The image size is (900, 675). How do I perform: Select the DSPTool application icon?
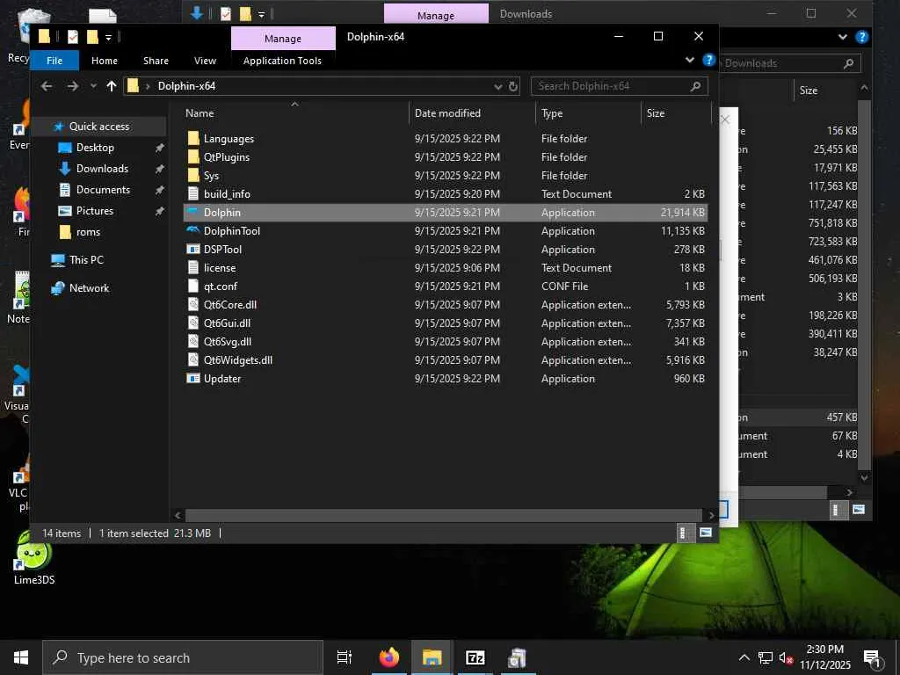[x=193, y=249]
